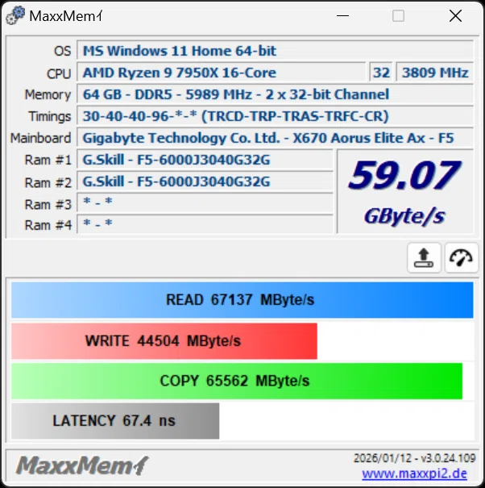
Task: Click the Ram #1 G.Skill module field
Action: click(205, 160)
